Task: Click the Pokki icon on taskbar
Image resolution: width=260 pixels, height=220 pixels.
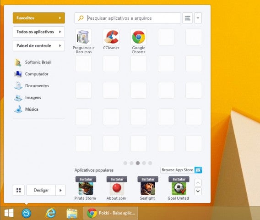Action: 27,213
